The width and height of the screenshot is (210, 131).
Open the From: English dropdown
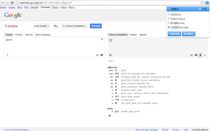(42, 26)
